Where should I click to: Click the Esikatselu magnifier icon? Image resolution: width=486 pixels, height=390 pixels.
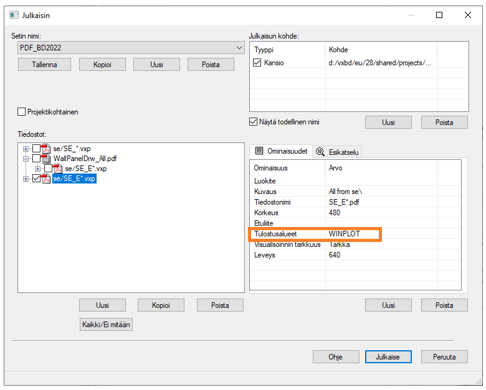tap(320, 152)
